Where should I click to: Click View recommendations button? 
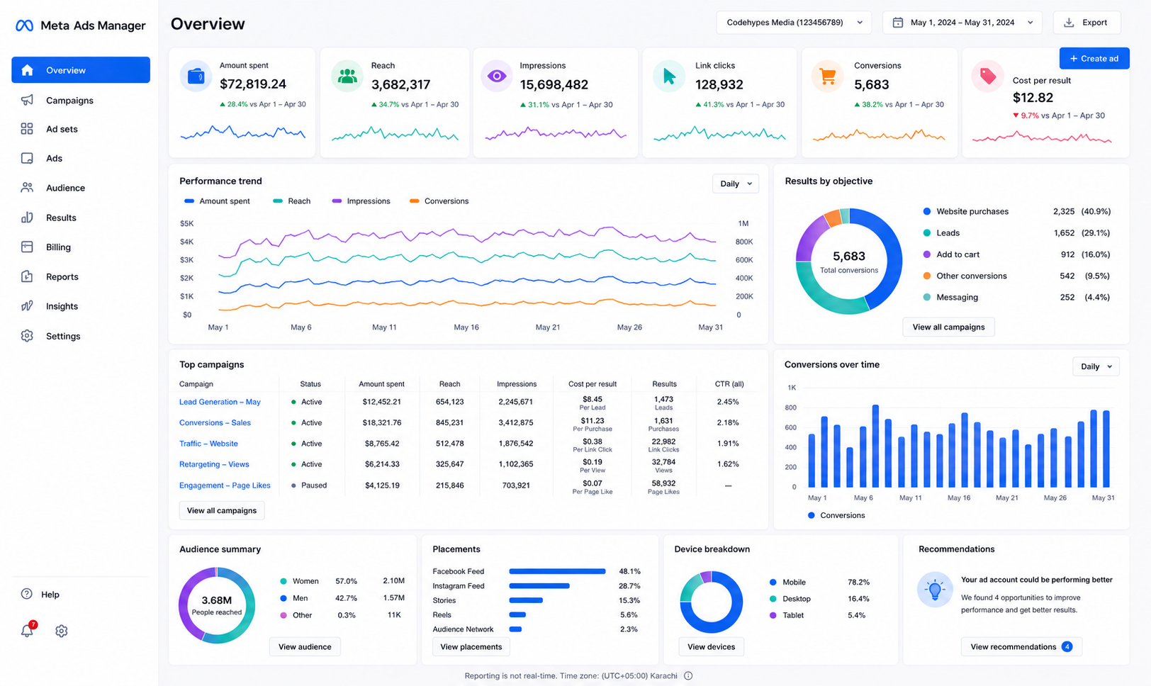pos(1021,646)
